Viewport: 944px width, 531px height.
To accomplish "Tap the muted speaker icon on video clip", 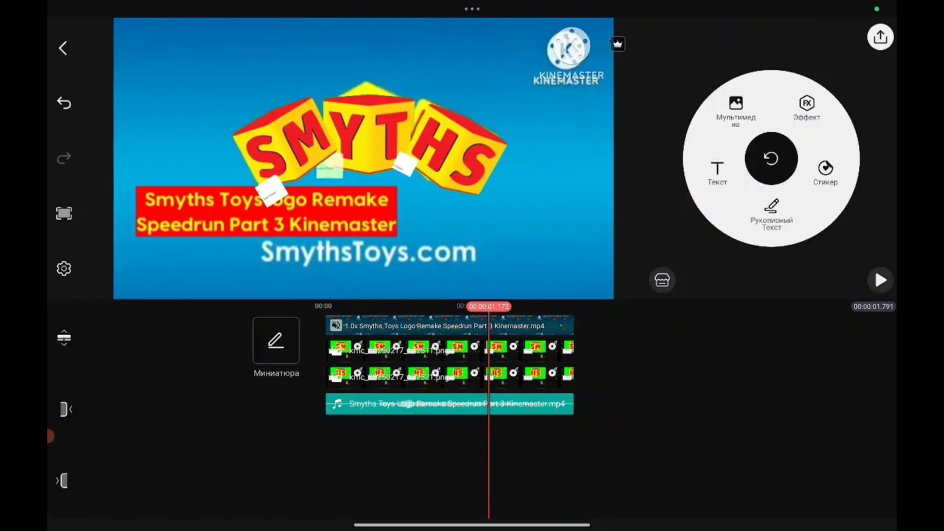I will coord(336,325).
